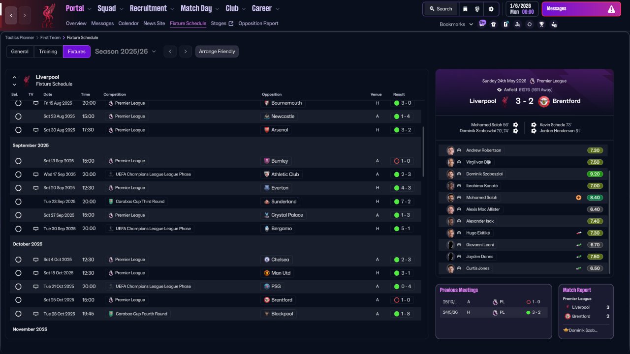Viewport: 630px width, 354px height.
Task: Click the substitution arrow icon beside Curtis Jones
Action: click(x=579, y=268)
